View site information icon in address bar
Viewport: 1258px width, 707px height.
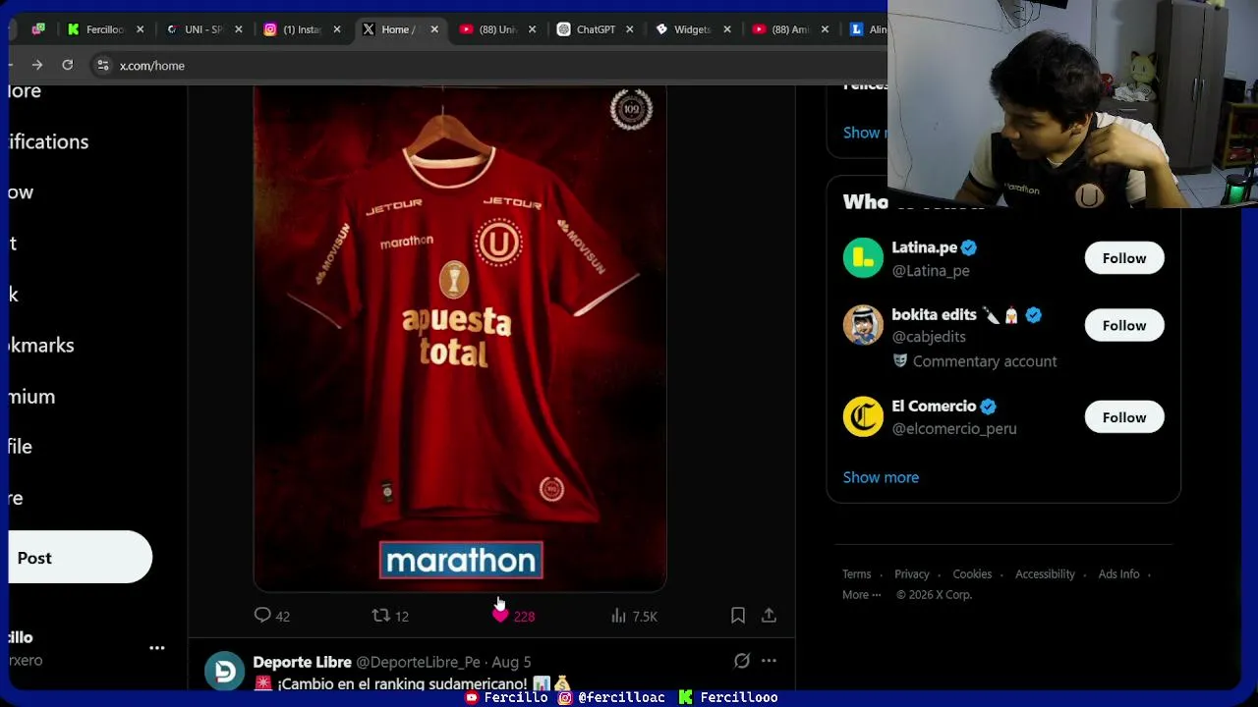coord(102,66)
